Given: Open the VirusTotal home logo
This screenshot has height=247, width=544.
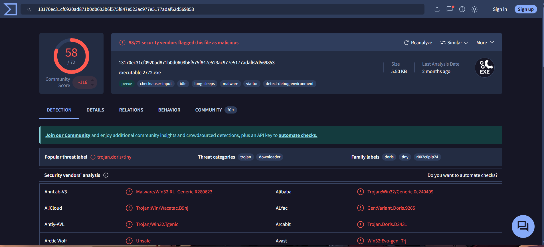Looking at the screenshot, I should tap(10, 9).
